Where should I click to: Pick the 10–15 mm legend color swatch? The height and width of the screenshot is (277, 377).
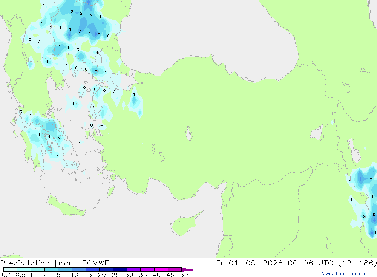[79, 269]
